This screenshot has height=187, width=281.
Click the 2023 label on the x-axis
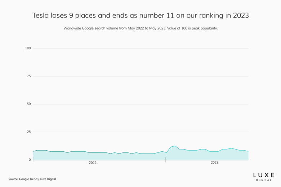pyautogui.click(x=214, y=163)
